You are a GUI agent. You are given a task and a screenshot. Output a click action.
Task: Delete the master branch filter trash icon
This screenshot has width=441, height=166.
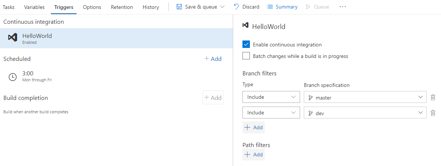433,97
